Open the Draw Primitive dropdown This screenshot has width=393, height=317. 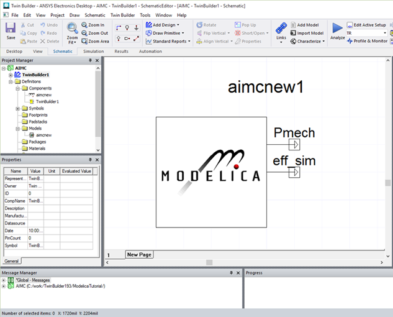(183, 33)
